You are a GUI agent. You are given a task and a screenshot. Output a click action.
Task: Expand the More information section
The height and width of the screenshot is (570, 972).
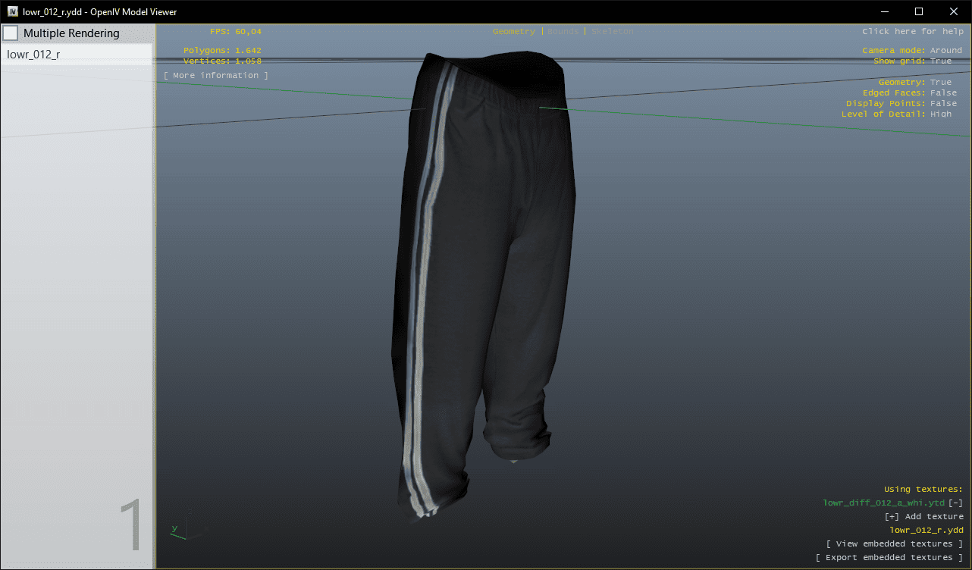coord(215,75)
